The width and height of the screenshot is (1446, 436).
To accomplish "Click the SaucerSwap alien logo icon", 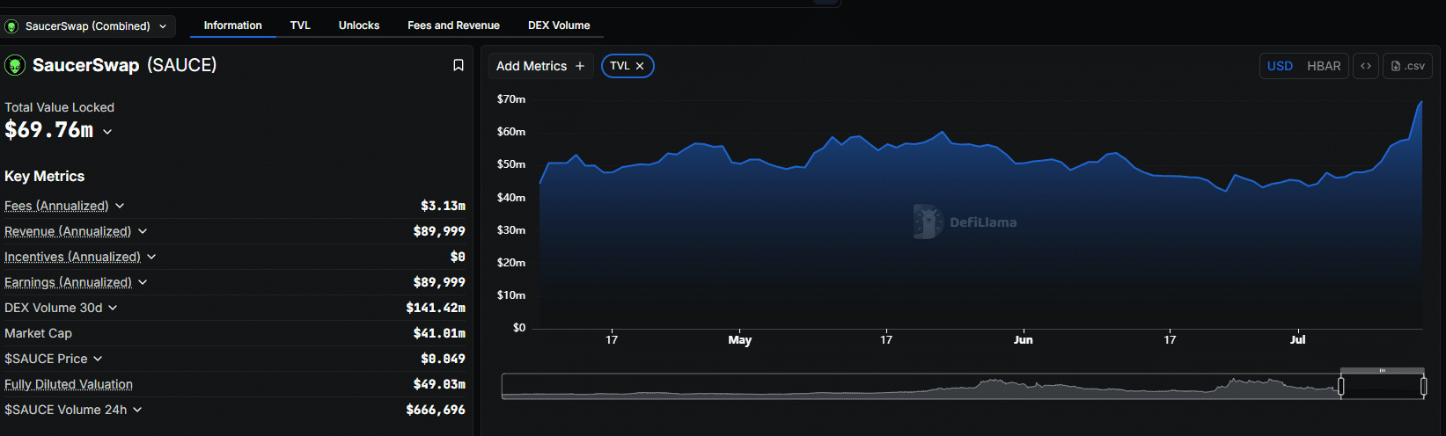I will (x=15, y=66).
